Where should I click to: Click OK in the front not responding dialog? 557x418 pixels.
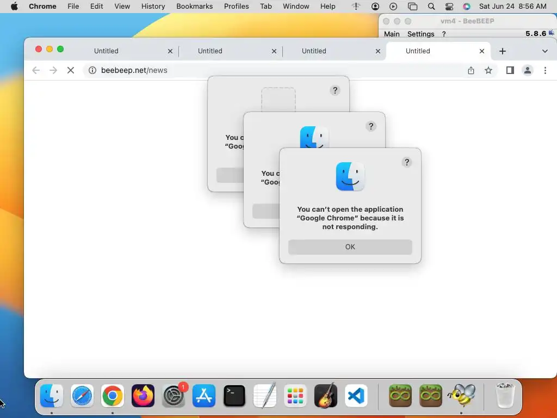[350, 247]
